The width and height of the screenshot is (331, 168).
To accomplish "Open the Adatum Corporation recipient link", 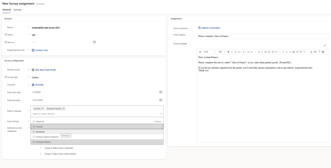I will tap(210, 28).
